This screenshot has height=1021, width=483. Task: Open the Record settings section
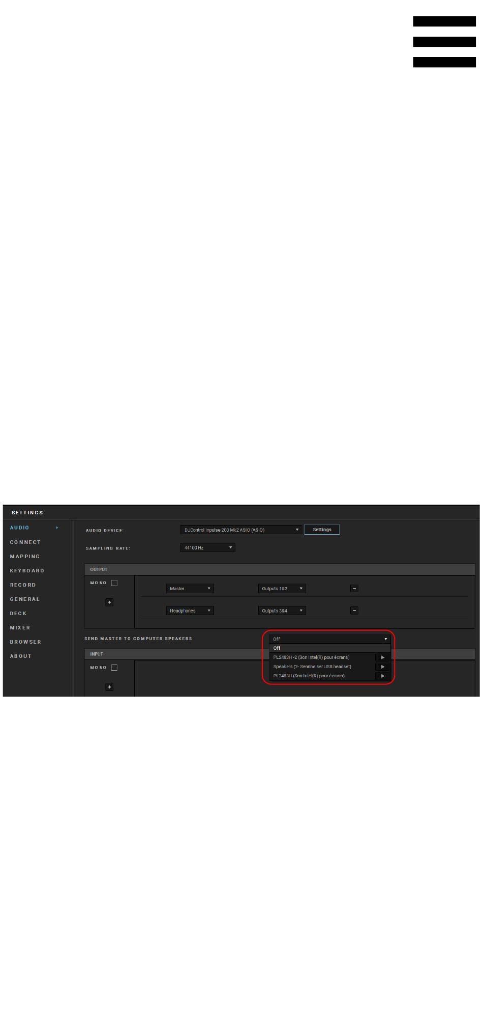point(23,585)
